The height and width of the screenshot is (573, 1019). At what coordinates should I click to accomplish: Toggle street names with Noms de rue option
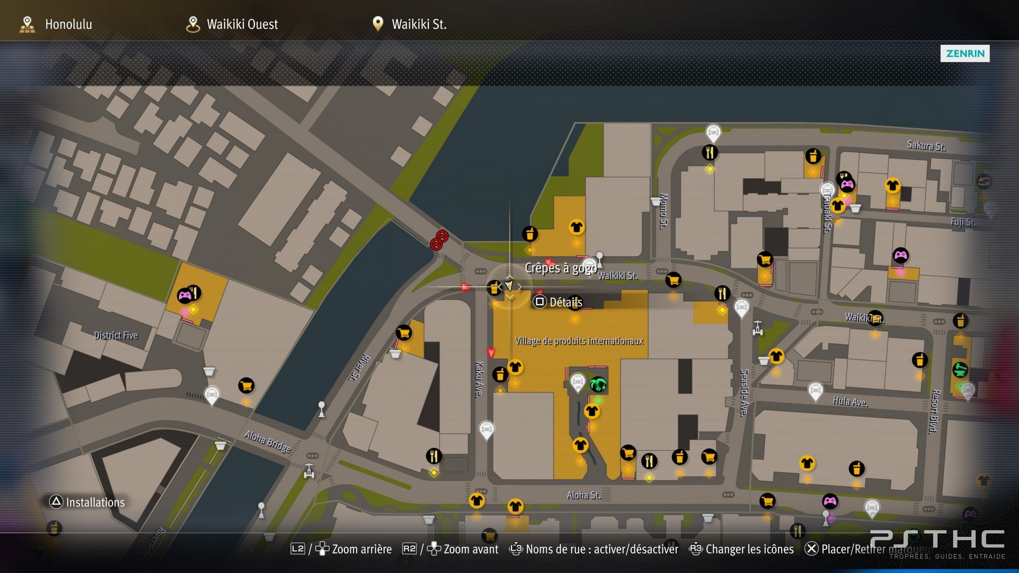point(593,549)
